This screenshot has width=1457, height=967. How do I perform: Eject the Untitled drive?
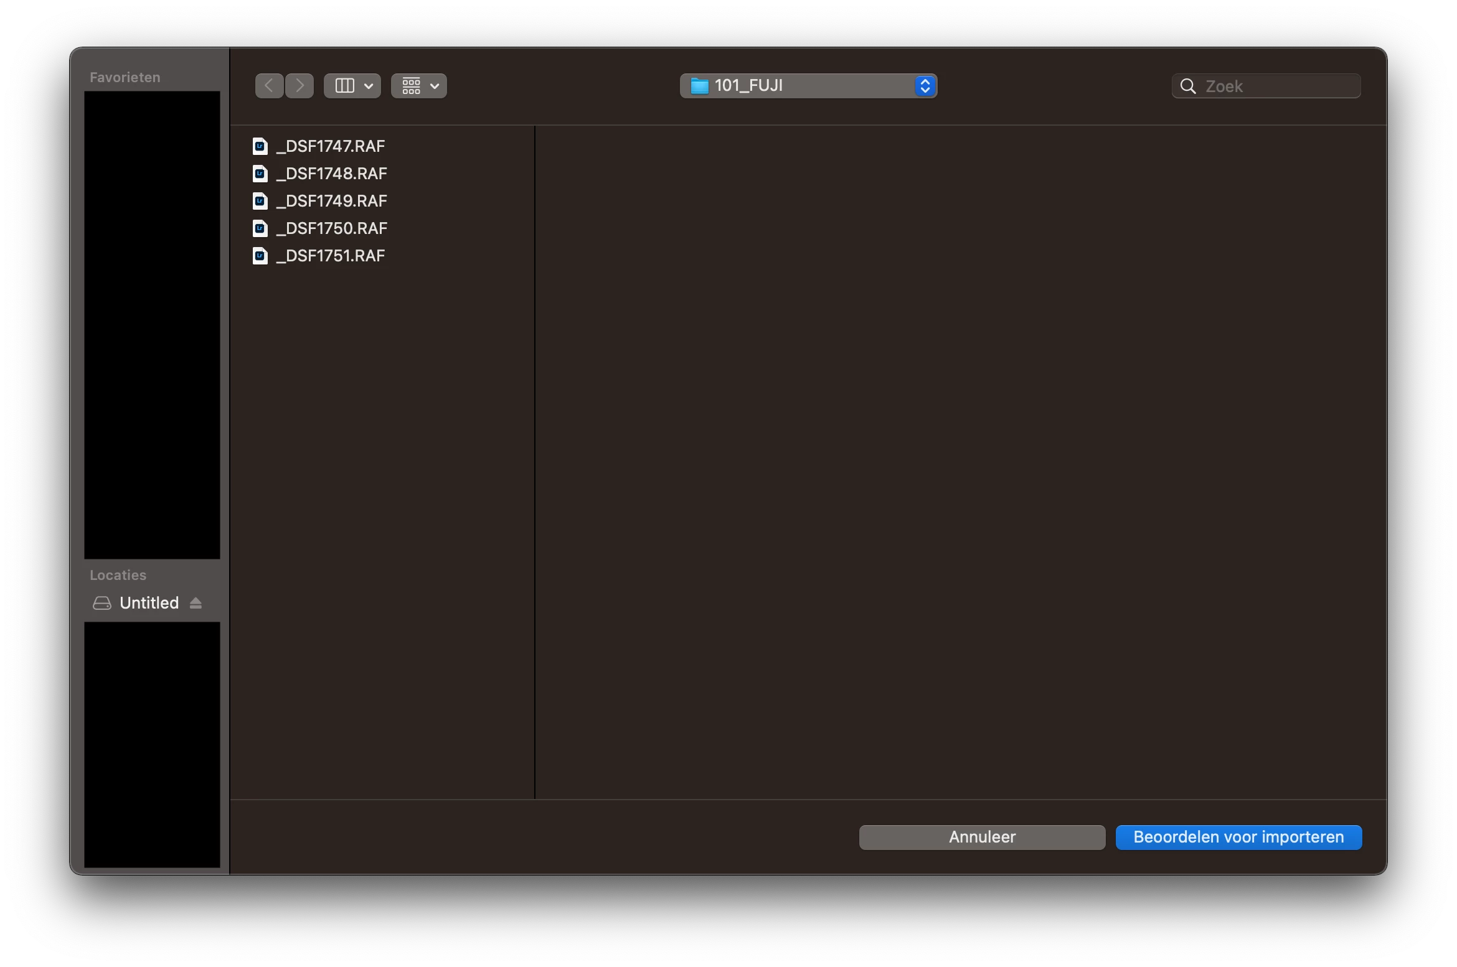click(196, 603)
